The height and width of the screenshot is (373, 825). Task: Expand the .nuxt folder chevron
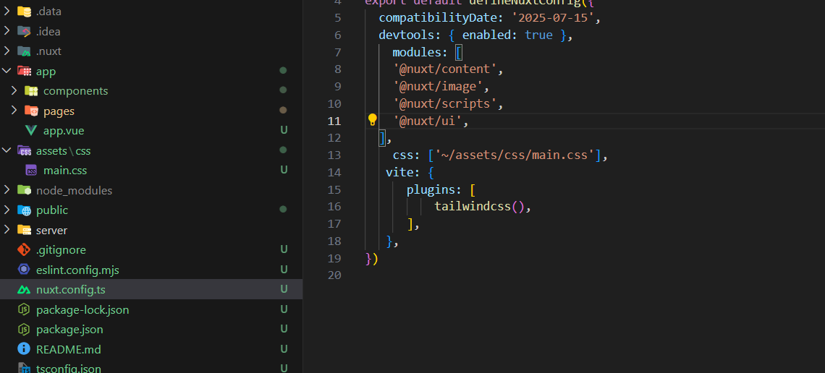coord(7,51)
